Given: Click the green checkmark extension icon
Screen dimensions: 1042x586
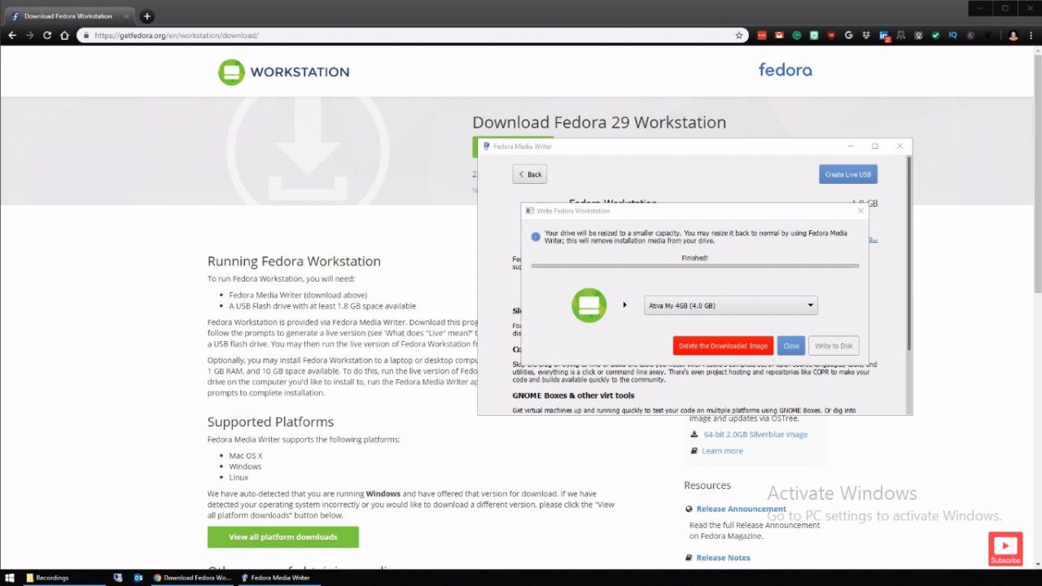Looking at the screenshot, I should click(x=936, y=36).
